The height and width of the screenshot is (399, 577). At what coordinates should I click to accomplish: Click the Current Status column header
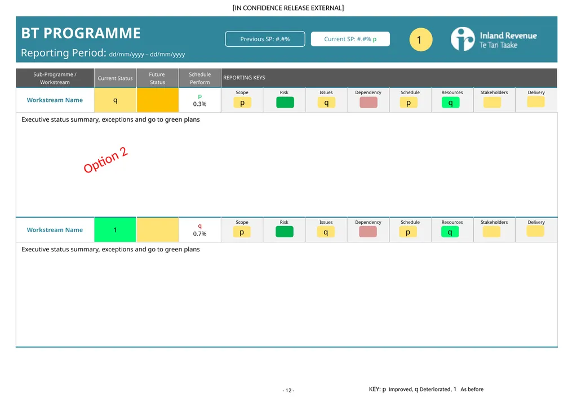click(115, 78)
